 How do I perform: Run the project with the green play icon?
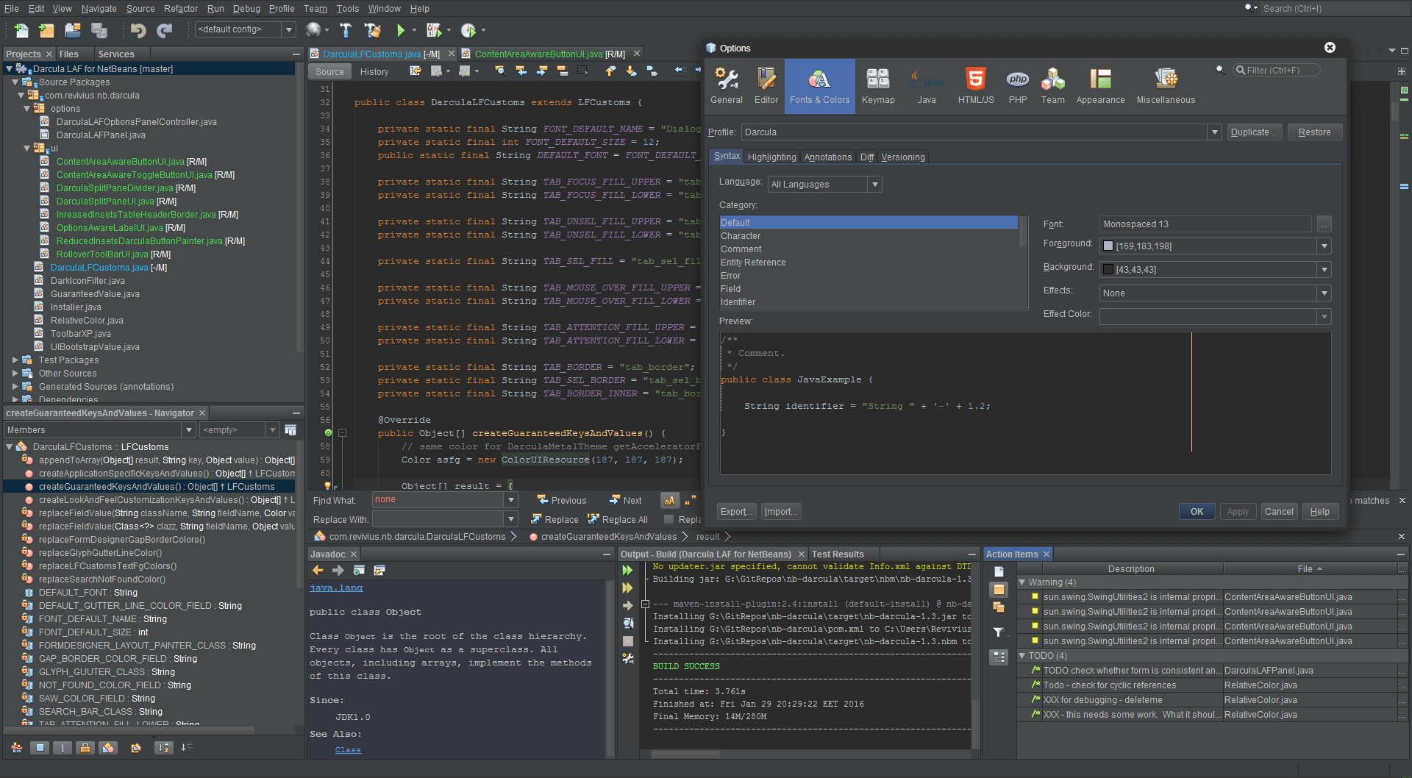[402, 30]
